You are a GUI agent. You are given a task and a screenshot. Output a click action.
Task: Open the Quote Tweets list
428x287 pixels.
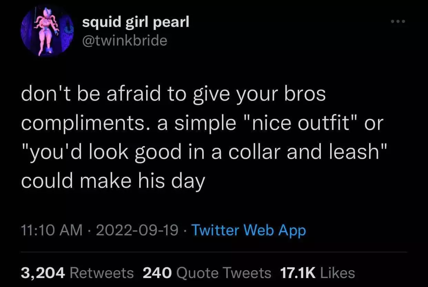(224, 273)
